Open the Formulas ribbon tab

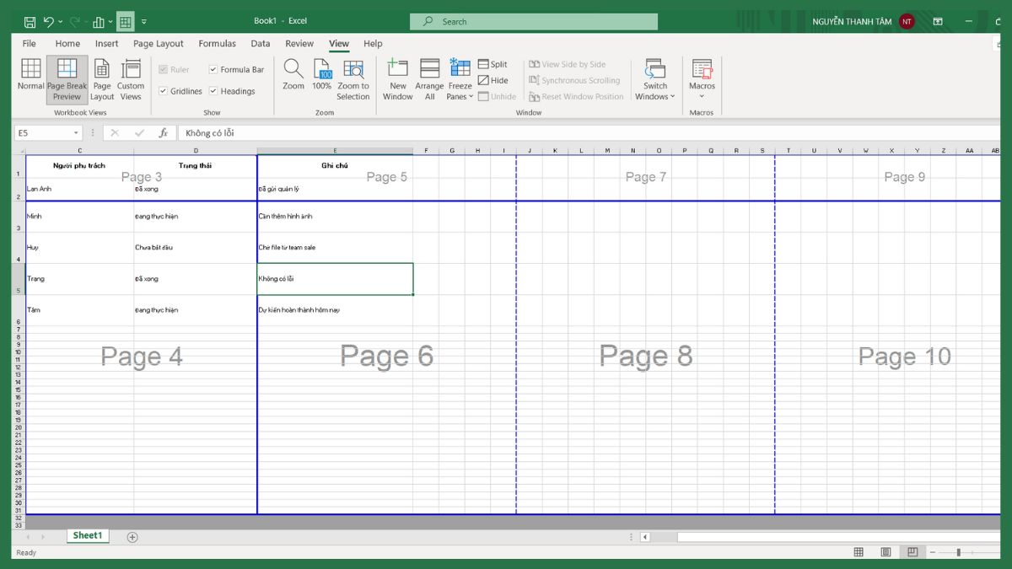click(217, 44)
